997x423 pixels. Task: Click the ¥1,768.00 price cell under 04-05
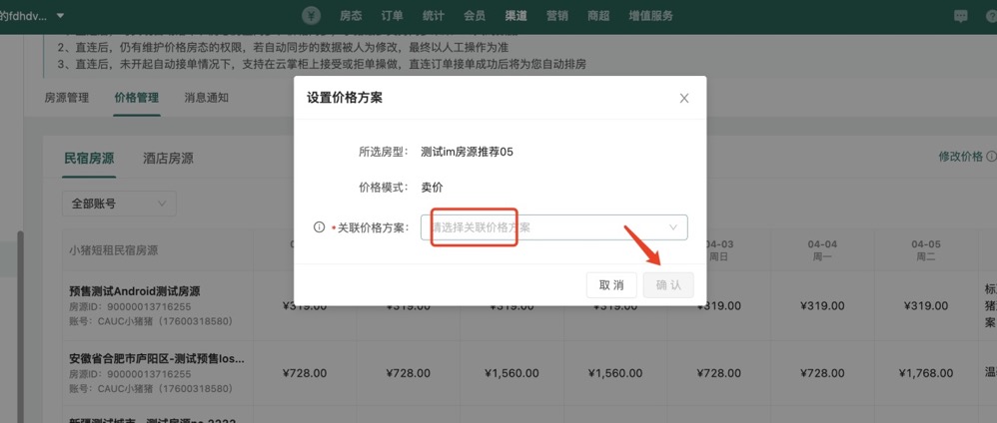(926, 373)
